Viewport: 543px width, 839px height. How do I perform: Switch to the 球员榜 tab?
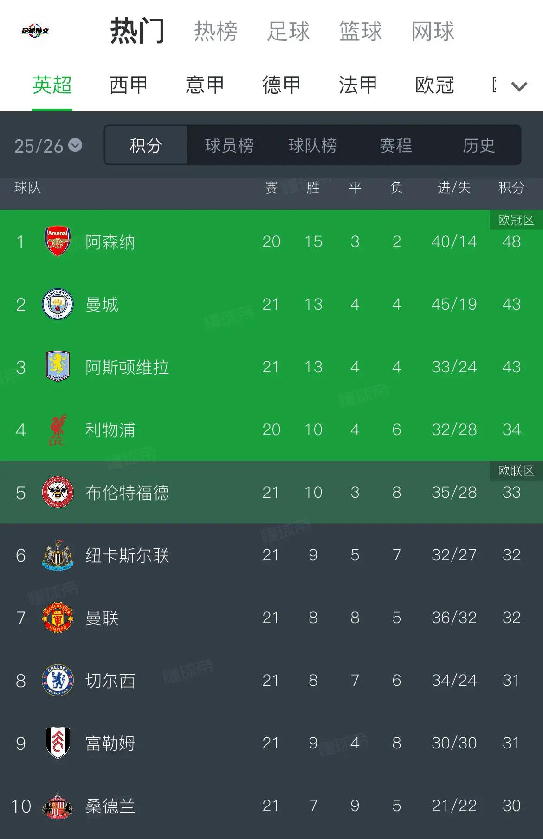229,146
